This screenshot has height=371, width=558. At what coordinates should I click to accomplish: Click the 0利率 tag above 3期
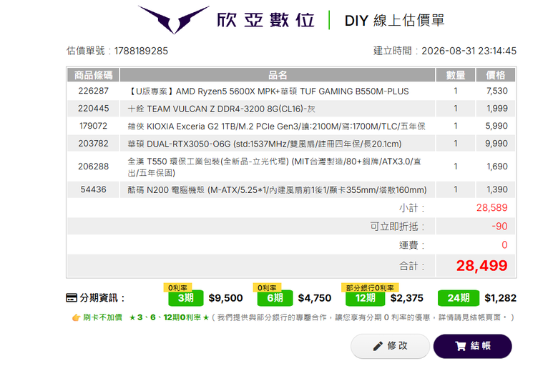177,287
